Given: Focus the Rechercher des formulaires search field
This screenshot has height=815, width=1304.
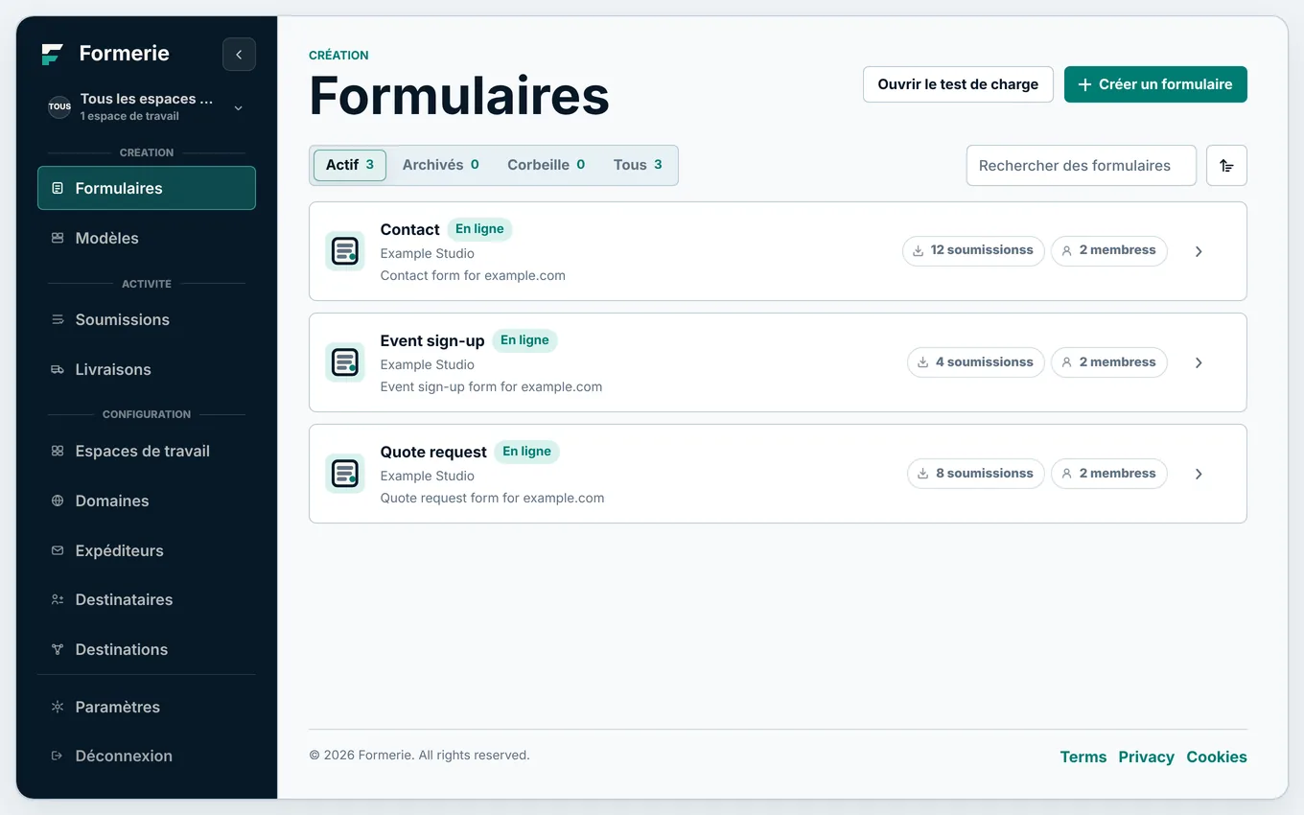Looking at the screenshot, I should click(x=1082, y=165).
